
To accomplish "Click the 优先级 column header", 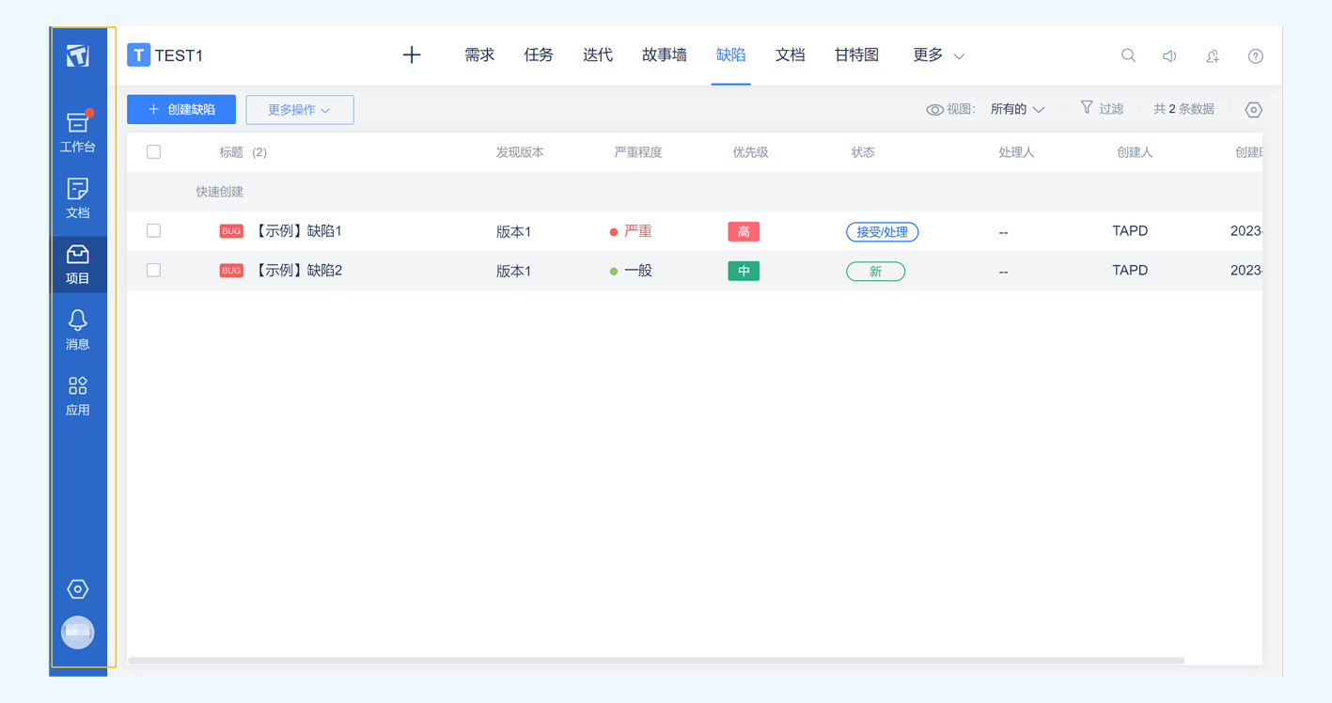I will point(750,152).
